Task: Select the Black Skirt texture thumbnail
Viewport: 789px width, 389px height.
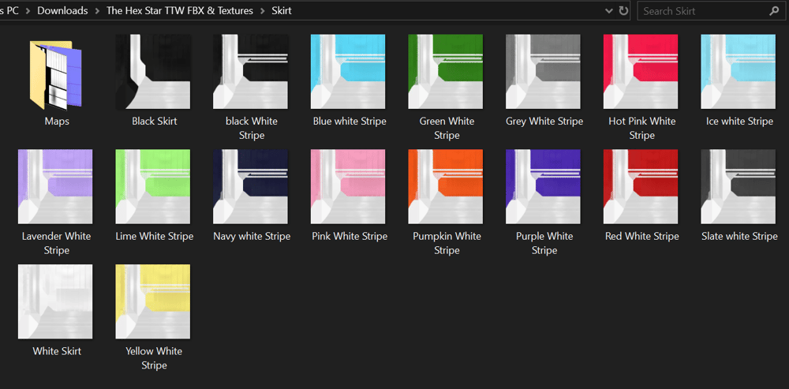Action: [153, 72]
